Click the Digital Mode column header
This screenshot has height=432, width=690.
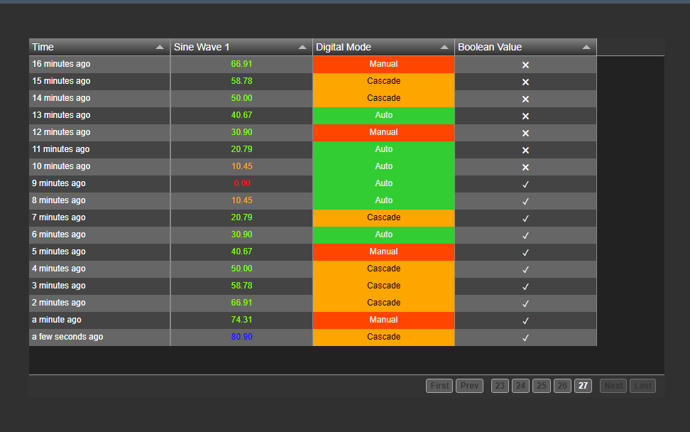point(384,47)
